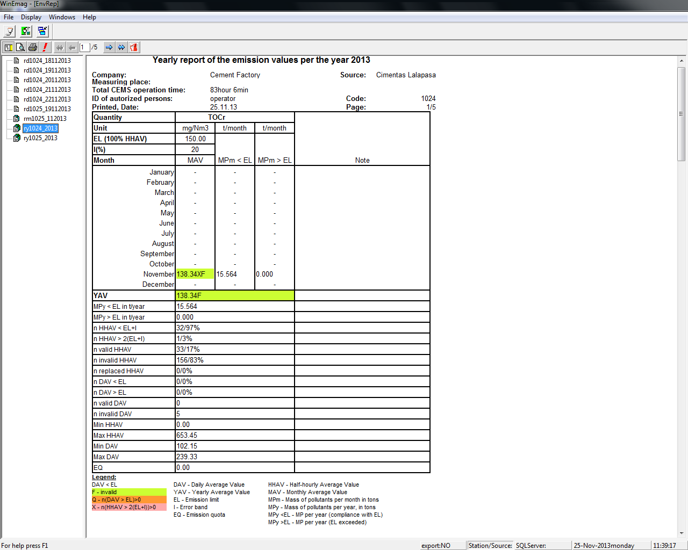Click the connection plug toolbar icon

[10, 31]
